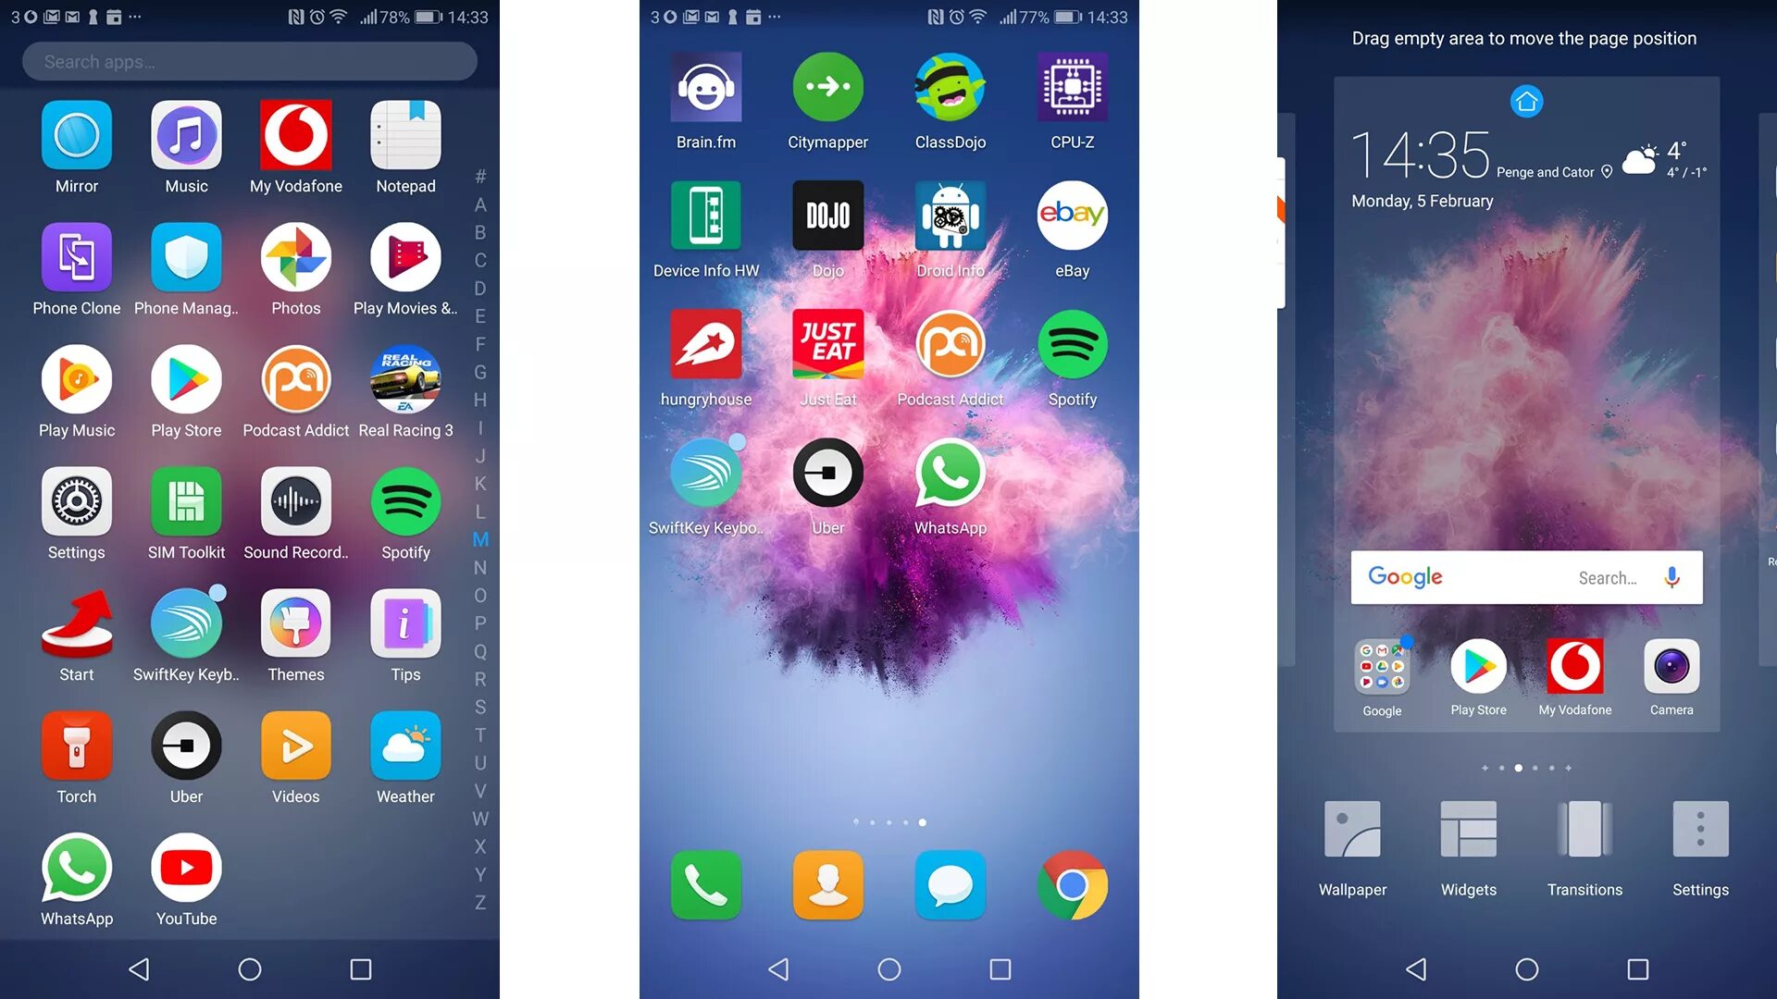Expand alphabetical app list letter W
1777x999 pixels.
(479, 818)
